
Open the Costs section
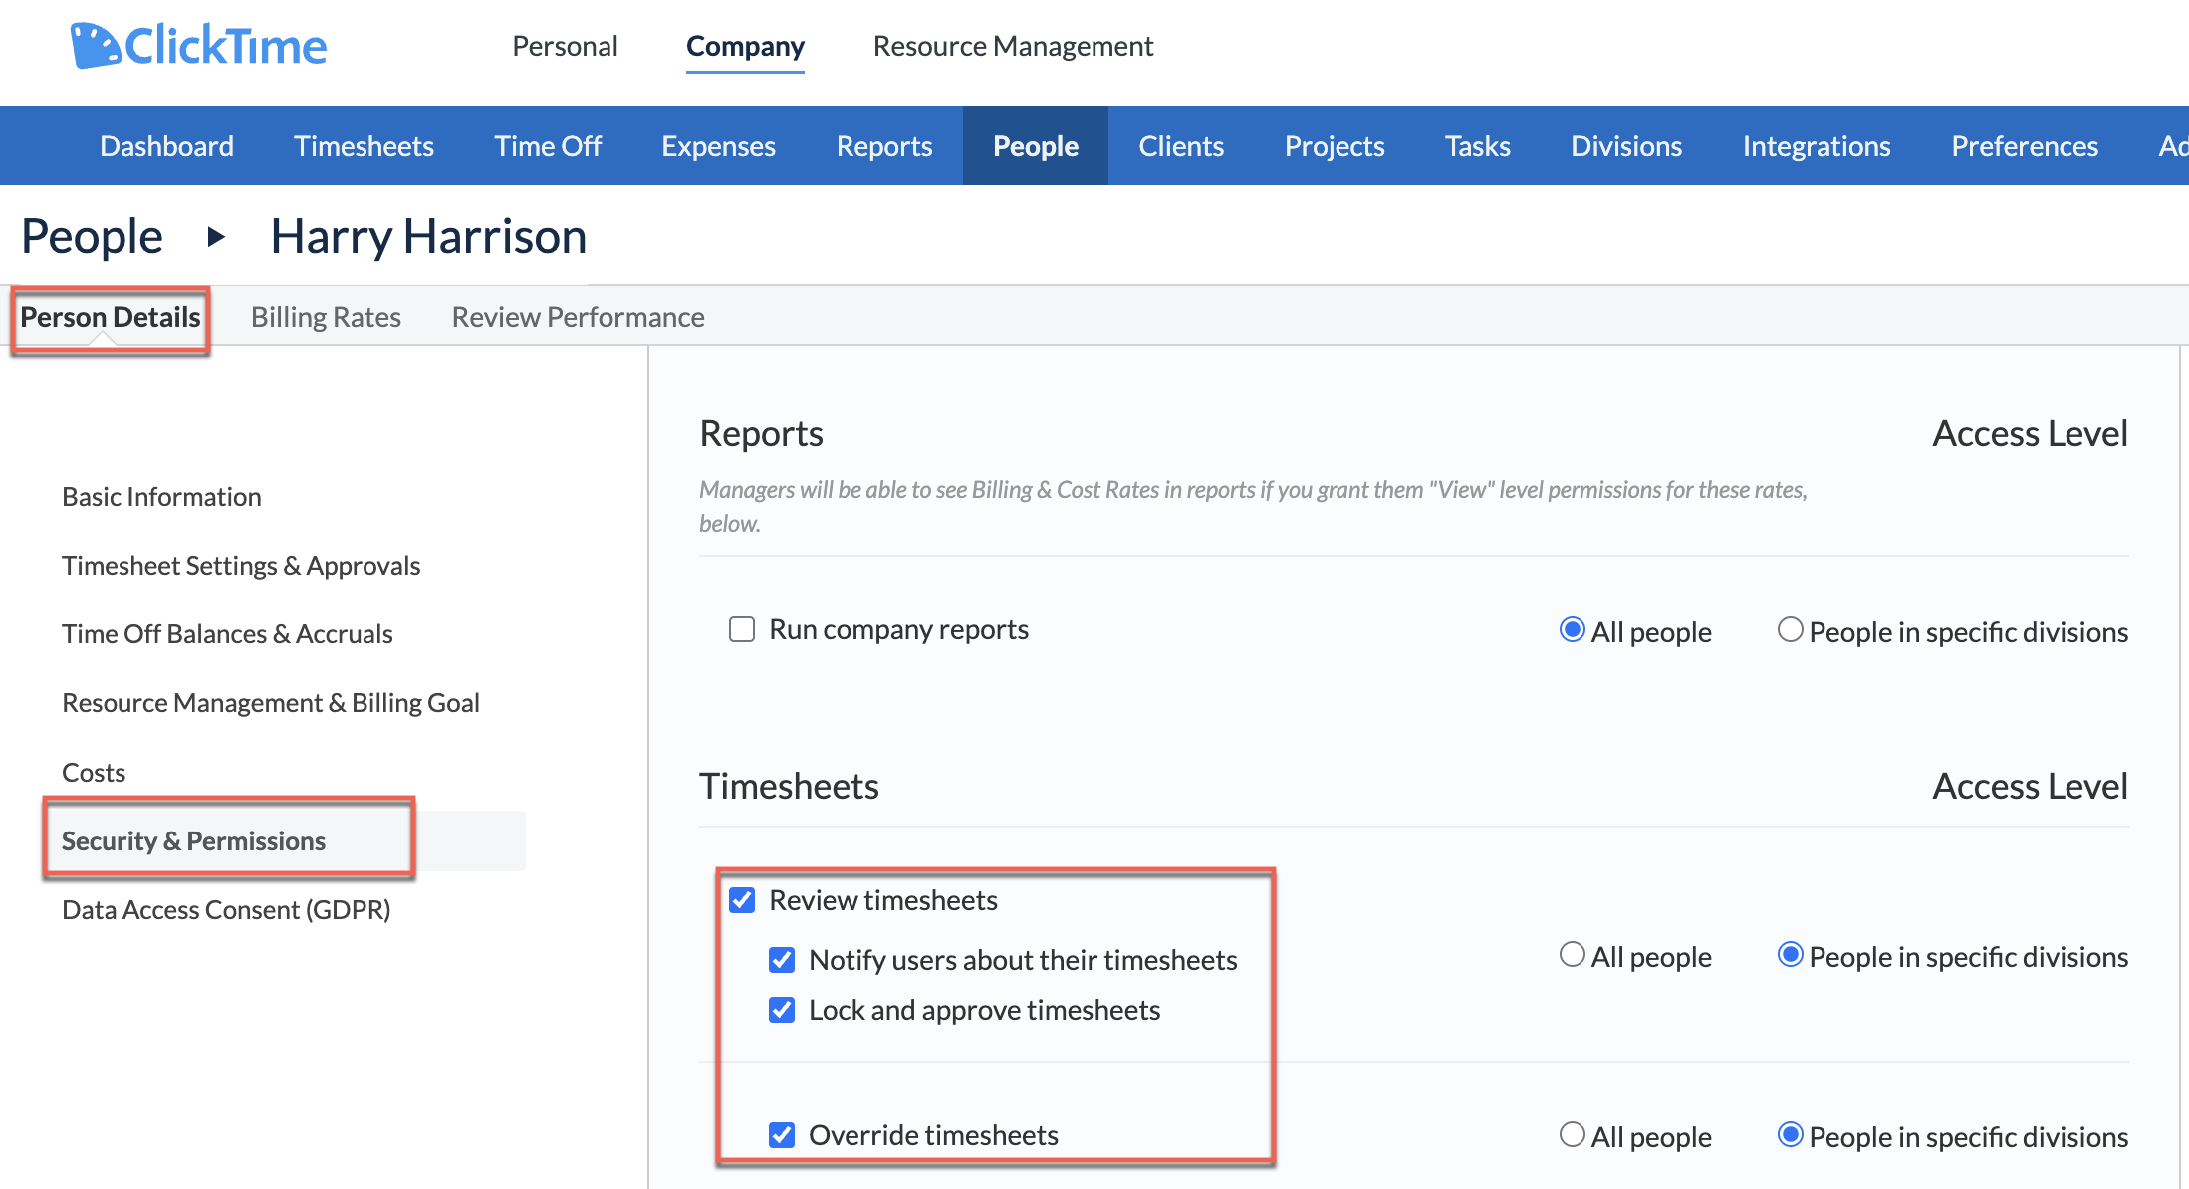(x=94, y=772)
